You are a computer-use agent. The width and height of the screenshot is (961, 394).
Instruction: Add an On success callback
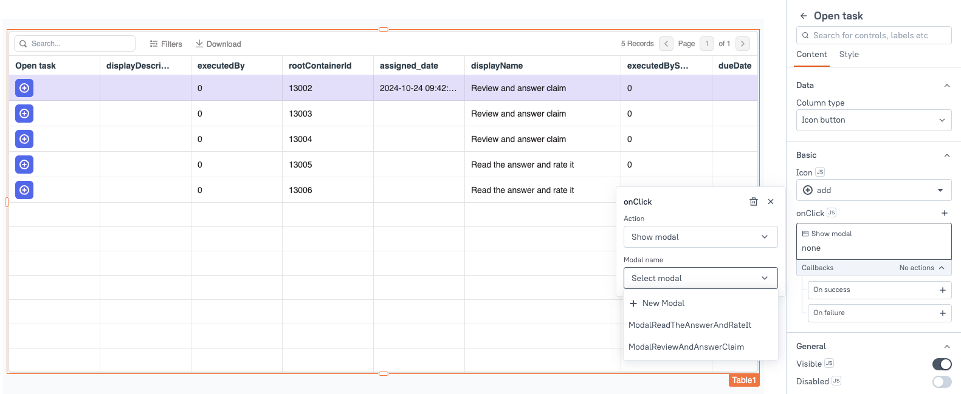pyautogui.click(x=942, y=290)
